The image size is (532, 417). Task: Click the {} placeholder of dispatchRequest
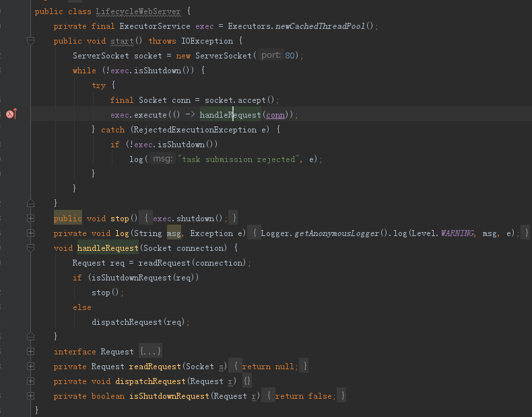click(x=247, y=381)
